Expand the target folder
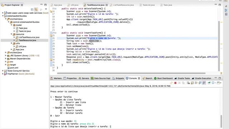229x129 pixels. [6, 64]
